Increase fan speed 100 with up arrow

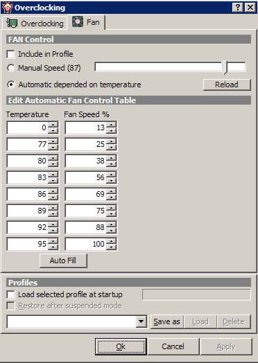pyautogui.click(x=112, y=241)
